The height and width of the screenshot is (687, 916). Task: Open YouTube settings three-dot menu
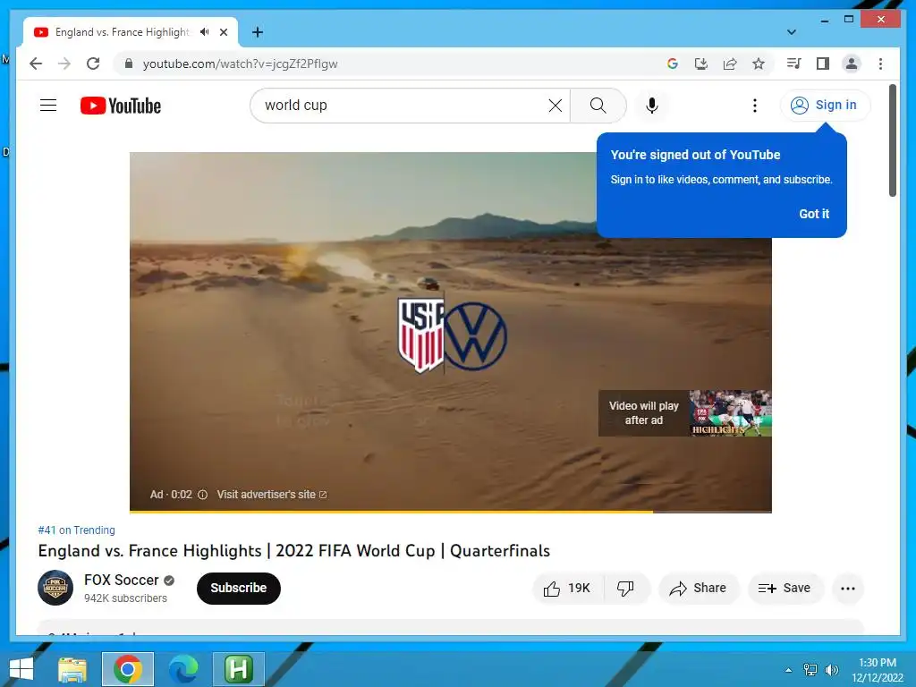755,106
